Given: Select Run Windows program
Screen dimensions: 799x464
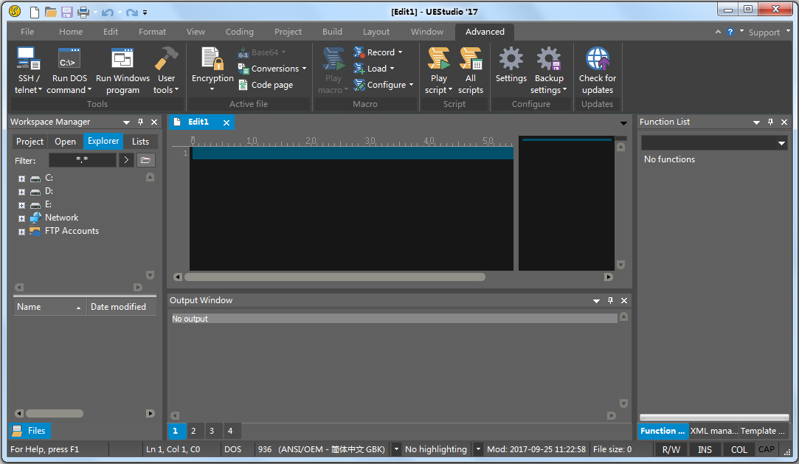Looking at the screenshot, I should [x=122, y=70].
